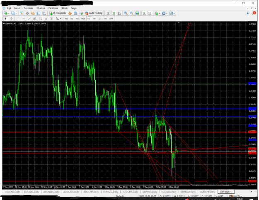
Task: Switch chart to bar chart type
Action: tap(108, 13)
